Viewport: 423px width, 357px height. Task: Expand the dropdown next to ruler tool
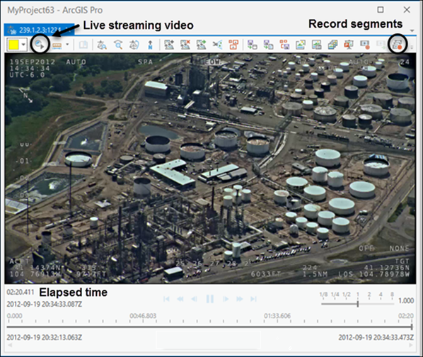[x=67, y=45]
